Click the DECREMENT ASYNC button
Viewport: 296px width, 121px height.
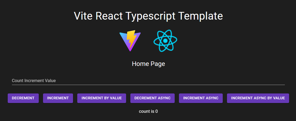pyautogui.click(x=152, y=98)
